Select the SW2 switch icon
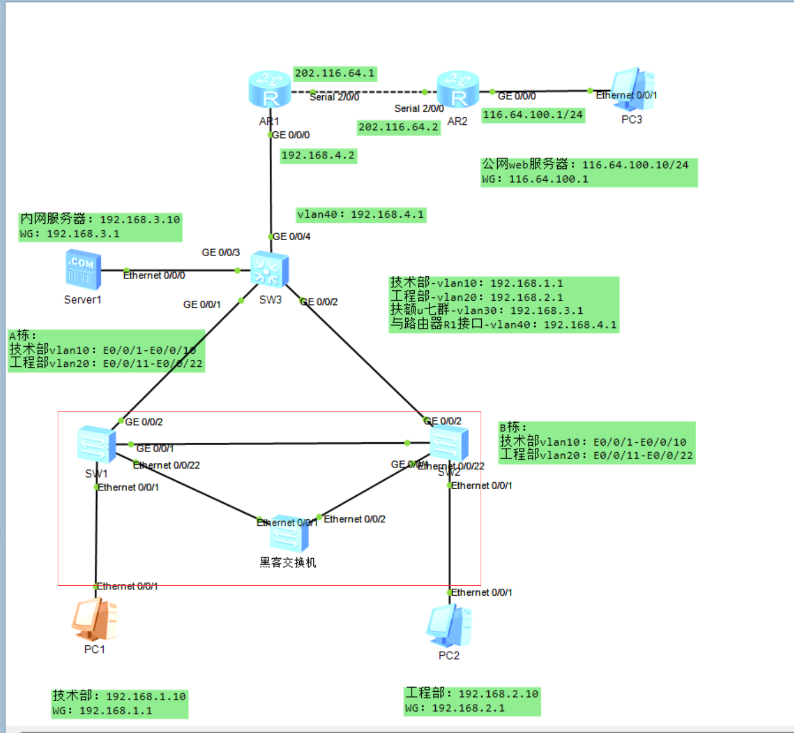794x733 pixels. (x=449, y=443)
